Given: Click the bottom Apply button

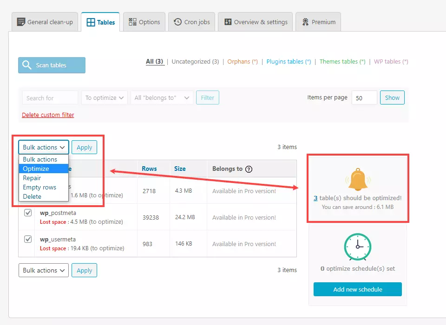Looking at the screenshot, I should (84, 270).
